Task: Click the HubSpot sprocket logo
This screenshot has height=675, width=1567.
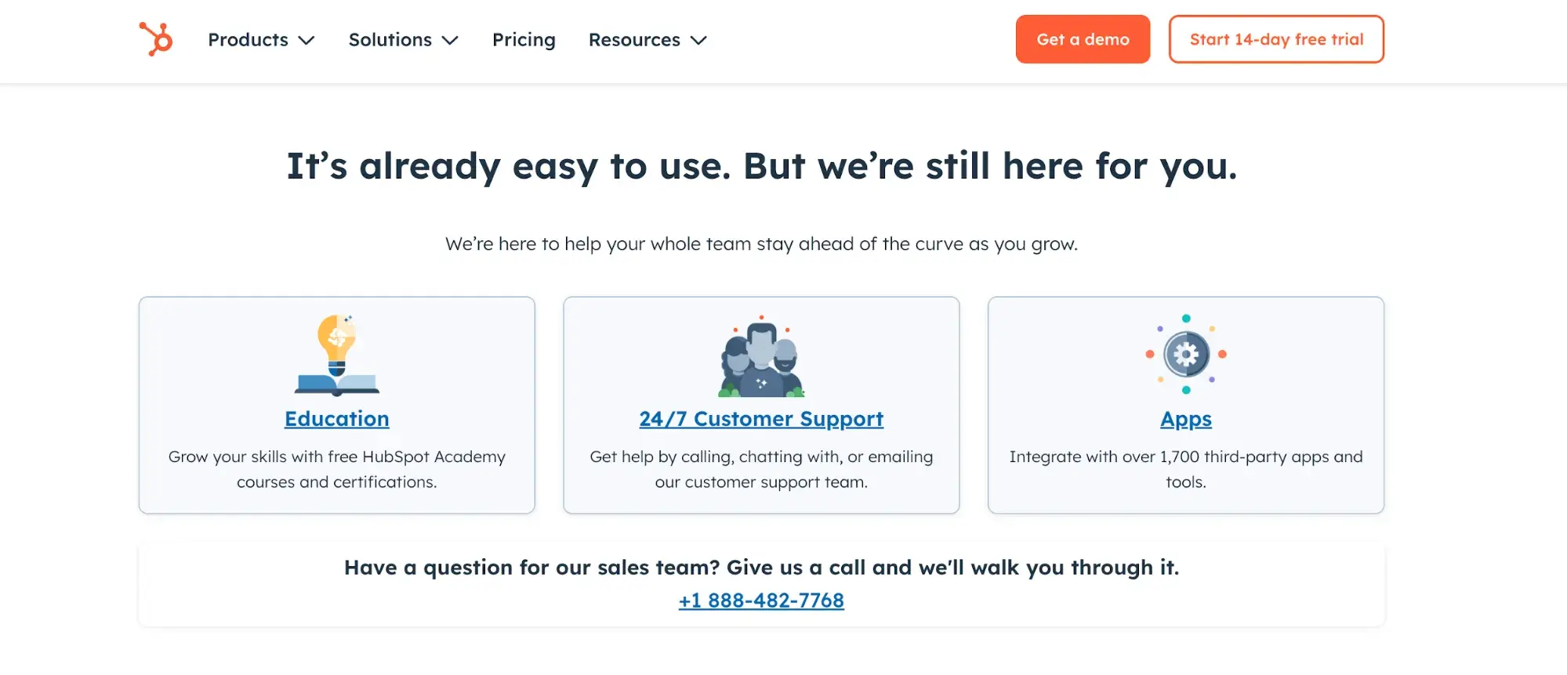Action: [156, 39]
